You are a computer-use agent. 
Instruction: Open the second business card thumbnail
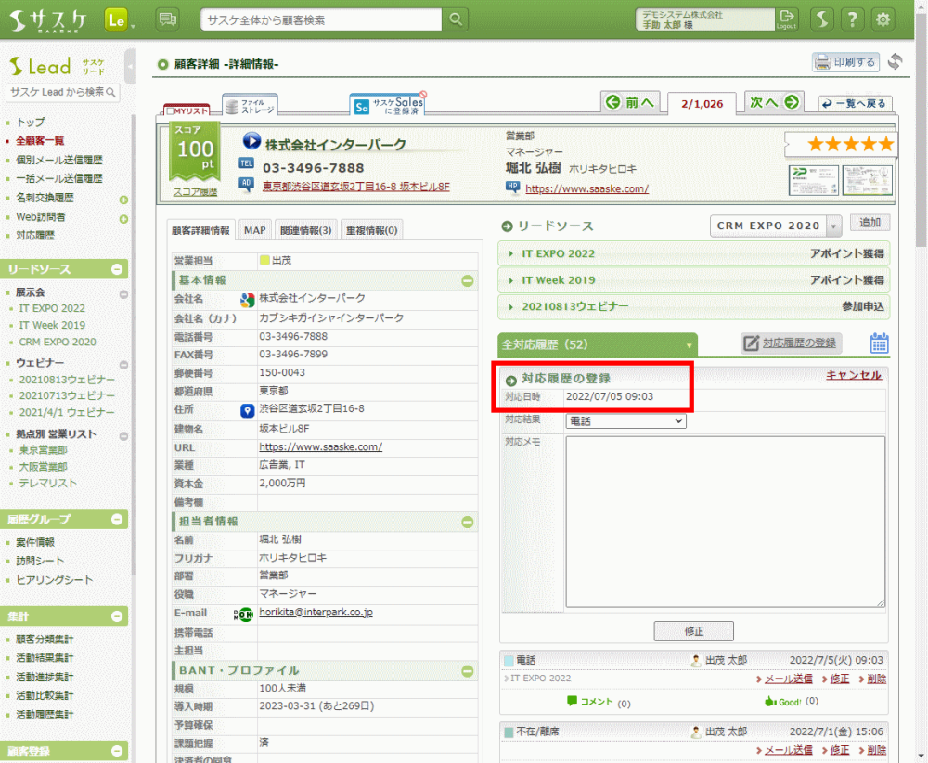coord(867,180)
